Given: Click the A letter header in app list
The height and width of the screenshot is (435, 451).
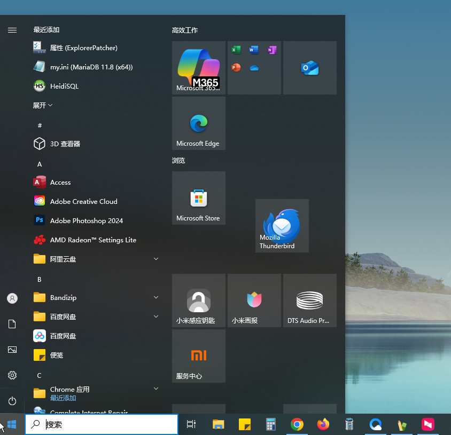Looking at the screenshot, I should coord(40,164).
